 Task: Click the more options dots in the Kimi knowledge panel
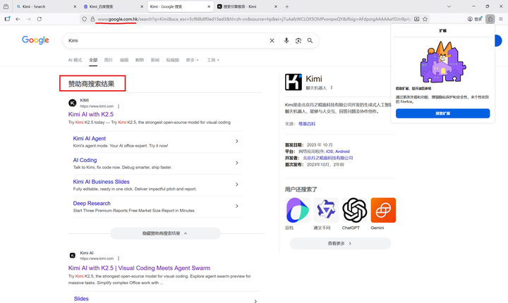(x=332, y=87)
